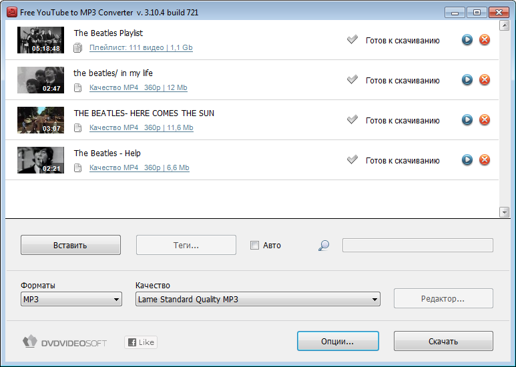Click checkmark icon in the in my life row
Screen dimensions: 516x367
pyautogui.click(x=352, y=79)
